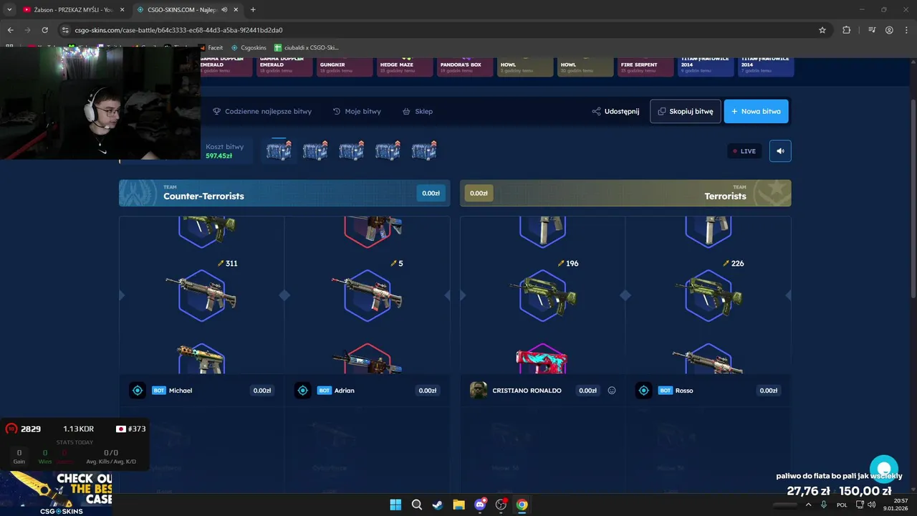
Task: Open the live chat bubble button
Action: pyautogui.click(x=884, y=469)
